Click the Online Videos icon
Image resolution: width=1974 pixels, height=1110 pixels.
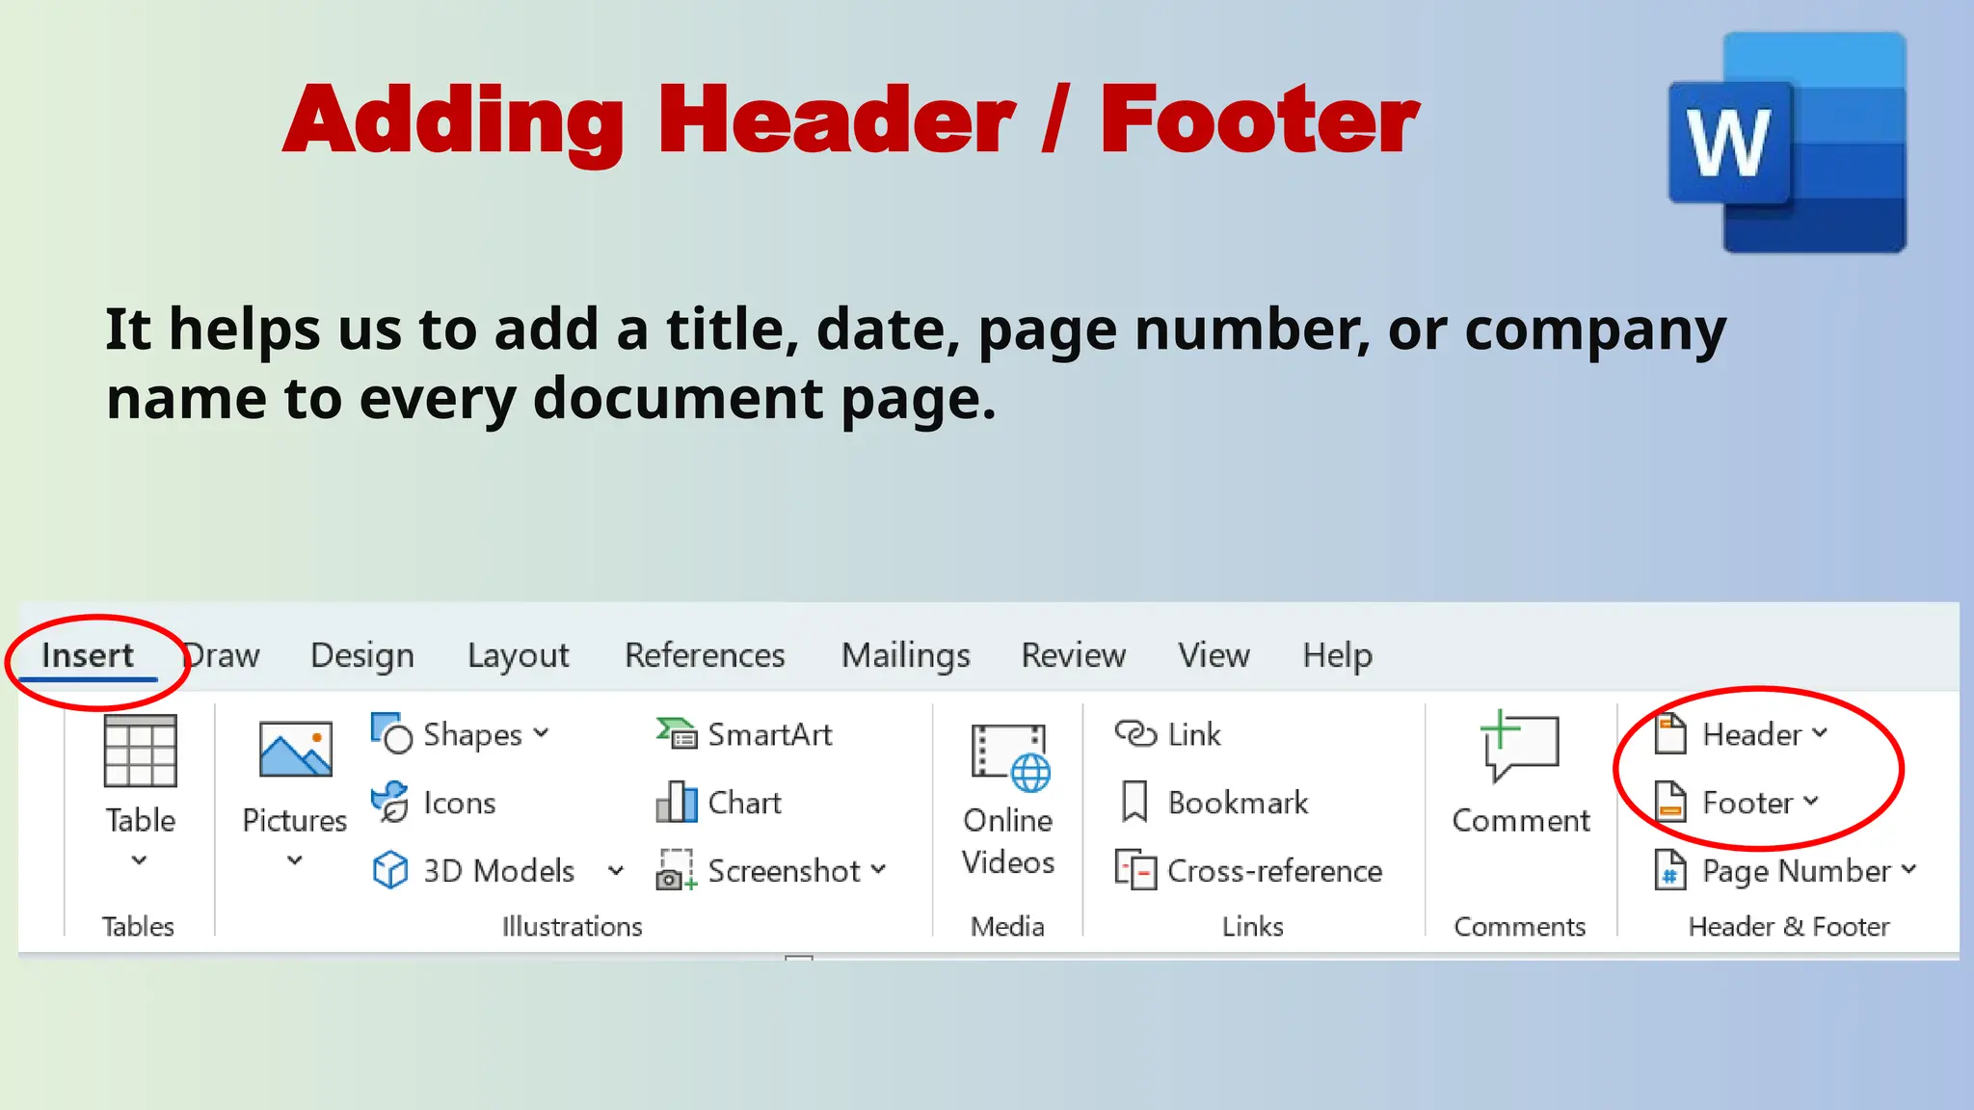point(1010,757)
